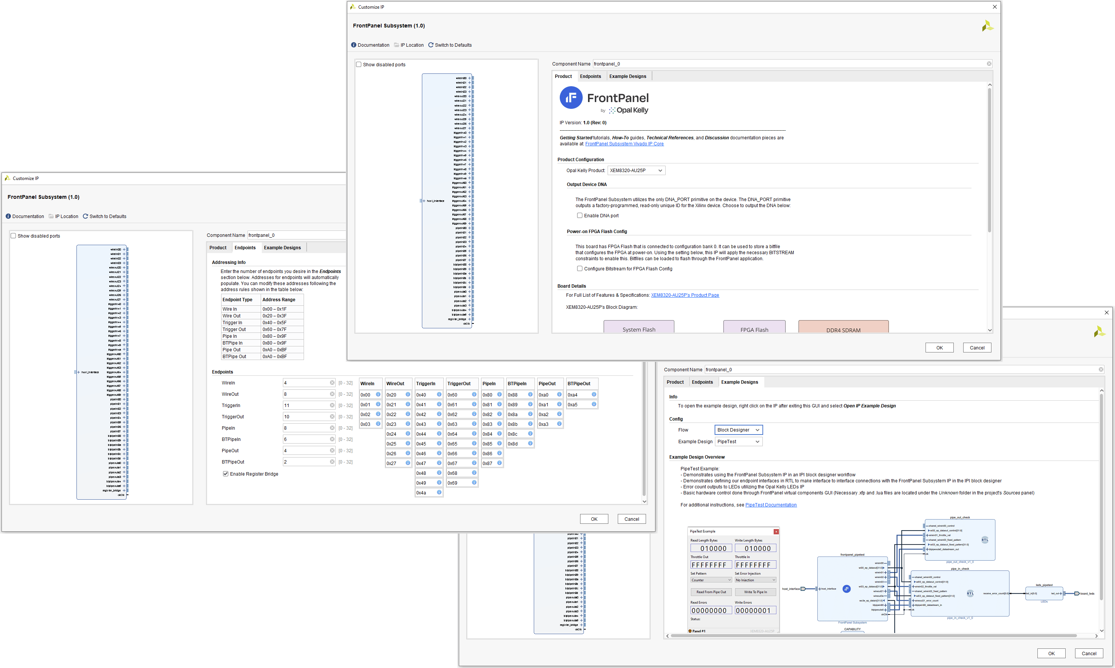Click the PipeTest Example GUI thumbnail image
Viewport: 1115px width, 668px height.
pos(733,580)
